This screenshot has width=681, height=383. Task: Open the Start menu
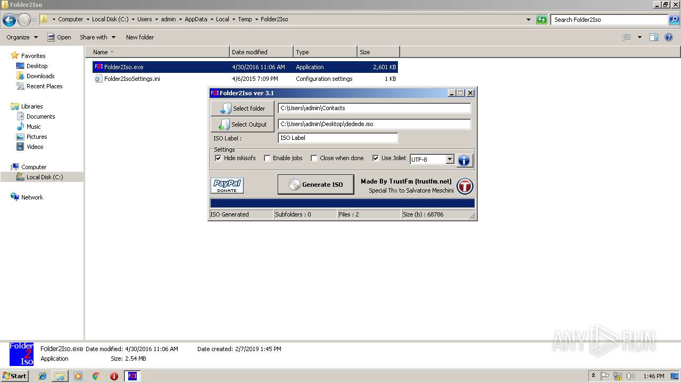click(14, 376)
